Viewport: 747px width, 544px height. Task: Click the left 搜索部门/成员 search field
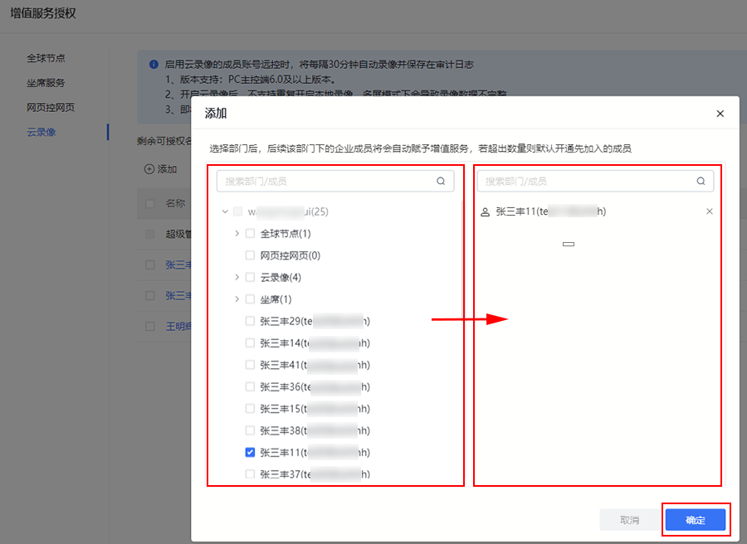(x=328, y=181)
